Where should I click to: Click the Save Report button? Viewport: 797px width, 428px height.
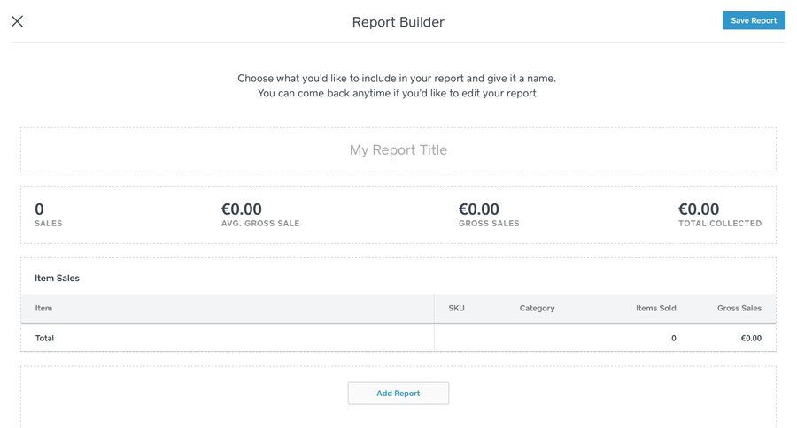tap(754, 20)
